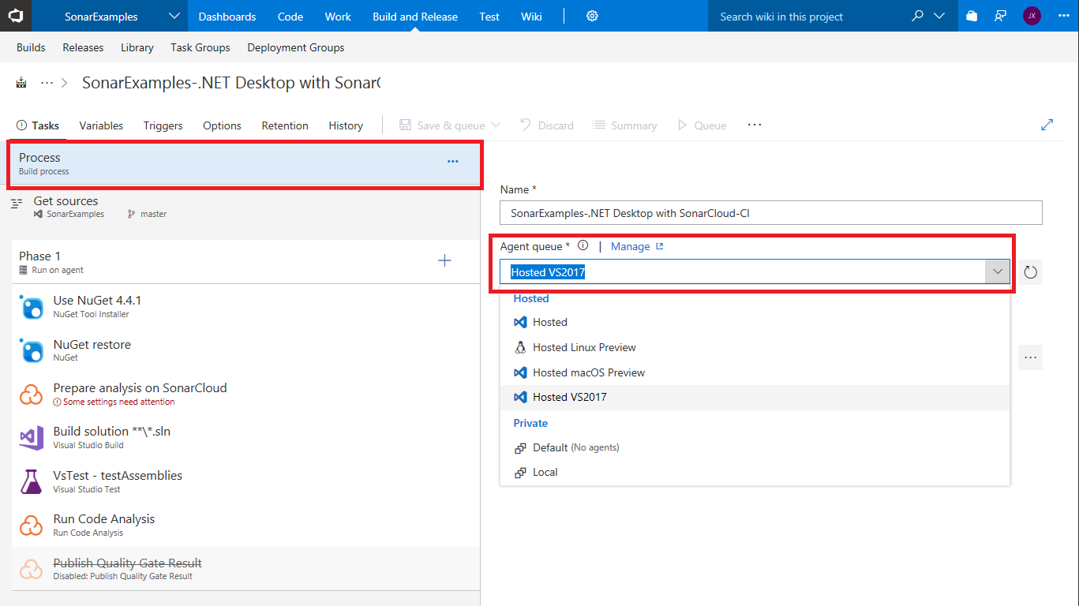This screenshot has height=606, width=1079.
Task: Click the Save & queue button
Action: click(450, 125)
